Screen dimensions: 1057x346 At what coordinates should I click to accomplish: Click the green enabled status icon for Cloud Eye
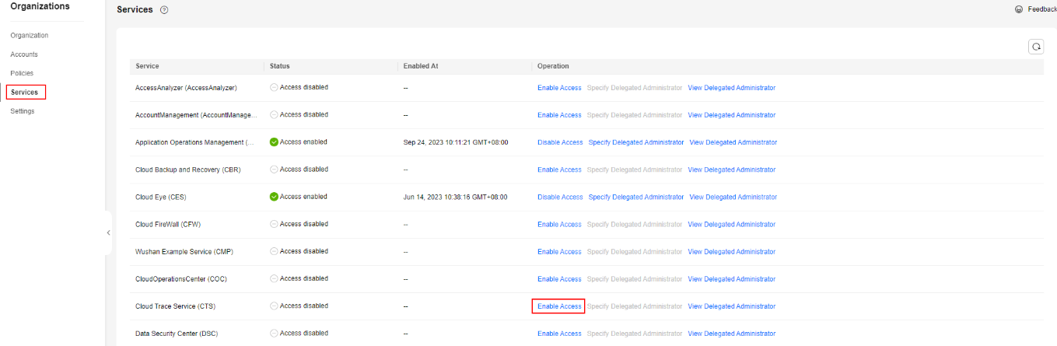[x=274, y=197]
